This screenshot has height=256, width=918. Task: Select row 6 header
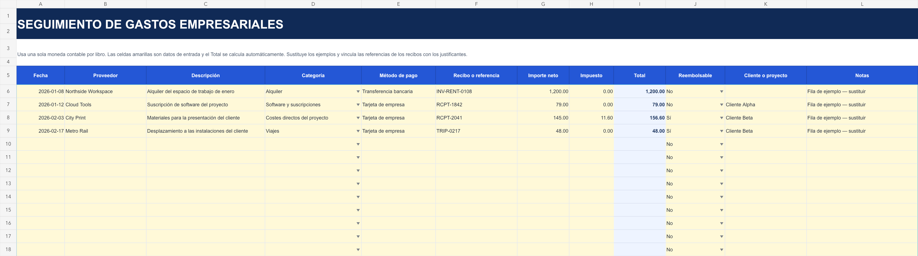pos(8,91)
